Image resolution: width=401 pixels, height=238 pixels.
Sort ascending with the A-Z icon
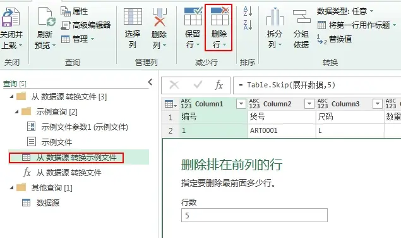248,11
